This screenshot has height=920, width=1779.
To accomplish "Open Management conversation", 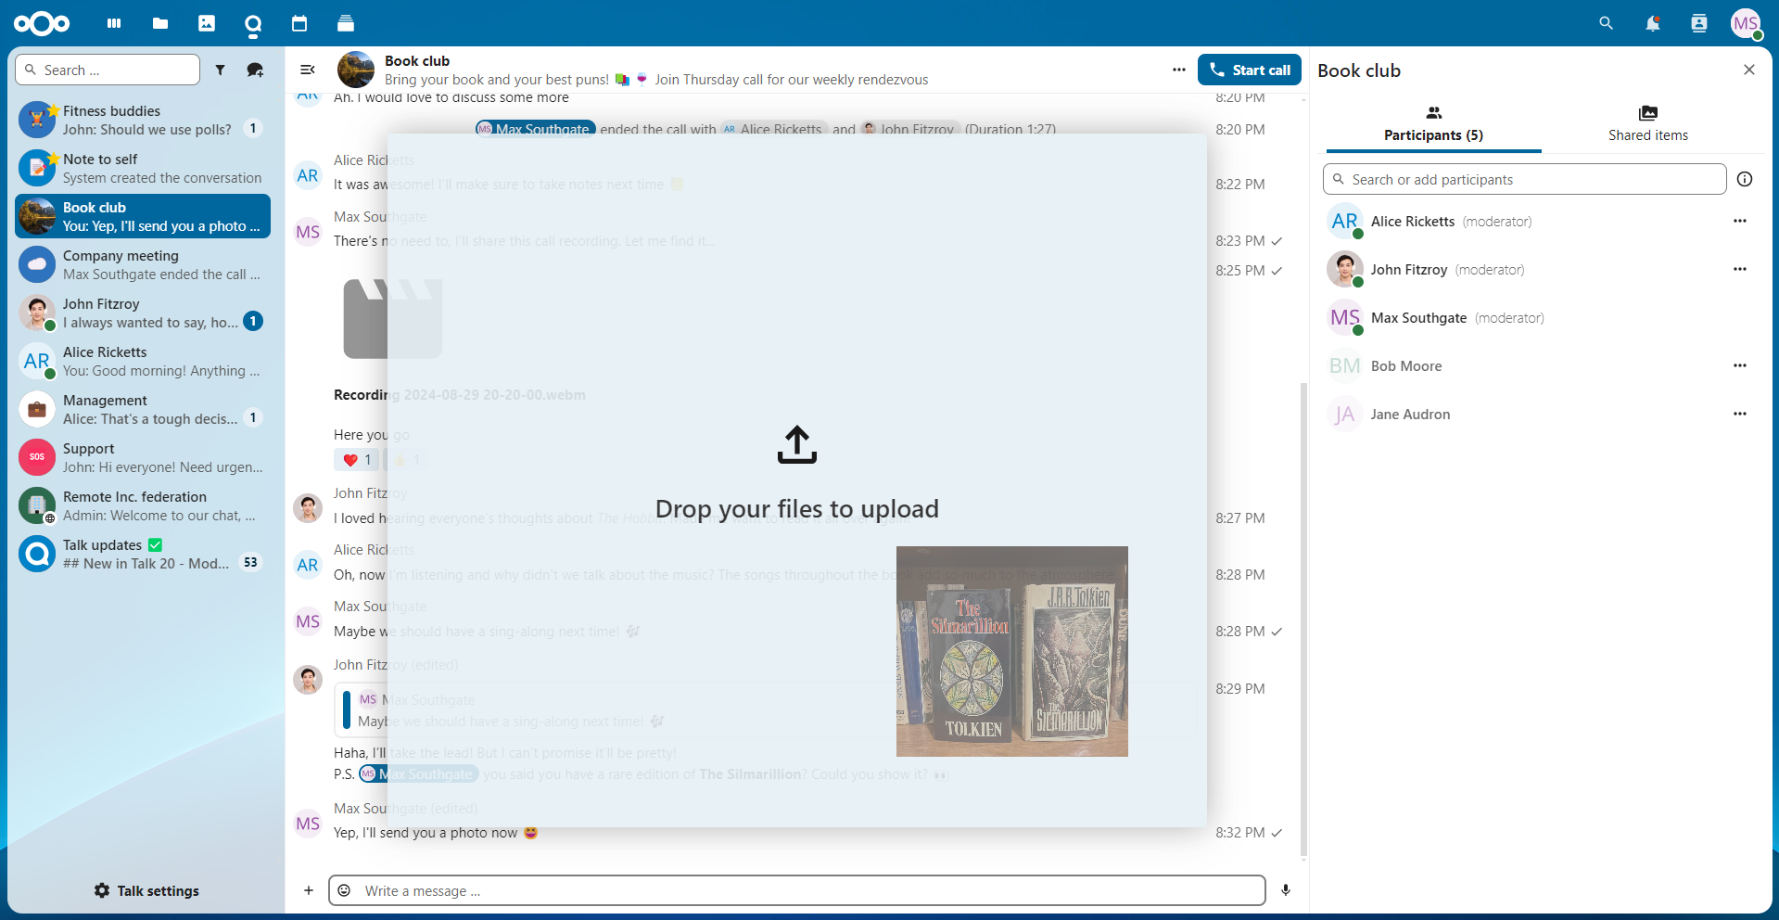I will [x=143, y=409].
